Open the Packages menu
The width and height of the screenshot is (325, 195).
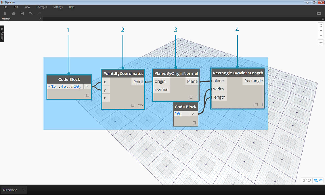click(x=41, y=7)
